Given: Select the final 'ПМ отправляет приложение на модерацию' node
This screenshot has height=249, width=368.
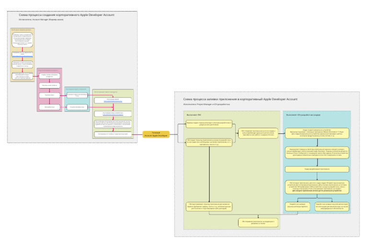Looking at the screenshot, I should pos(258,223).
